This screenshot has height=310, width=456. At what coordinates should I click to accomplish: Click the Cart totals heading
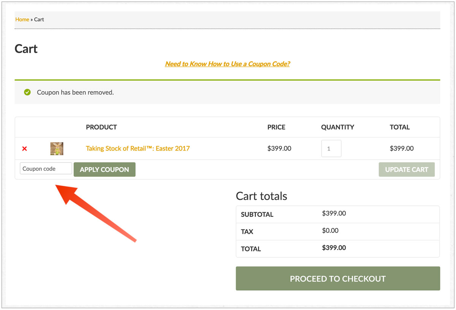point(261,196)
